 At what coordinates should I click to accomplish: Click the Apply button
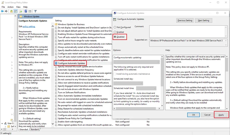221,115
